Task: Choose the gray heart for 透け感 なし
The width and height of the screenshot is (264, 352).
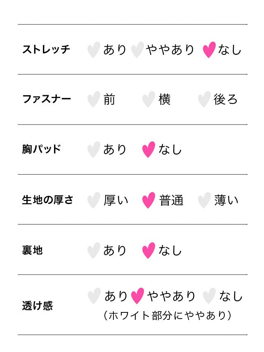Action: [209, 296]
